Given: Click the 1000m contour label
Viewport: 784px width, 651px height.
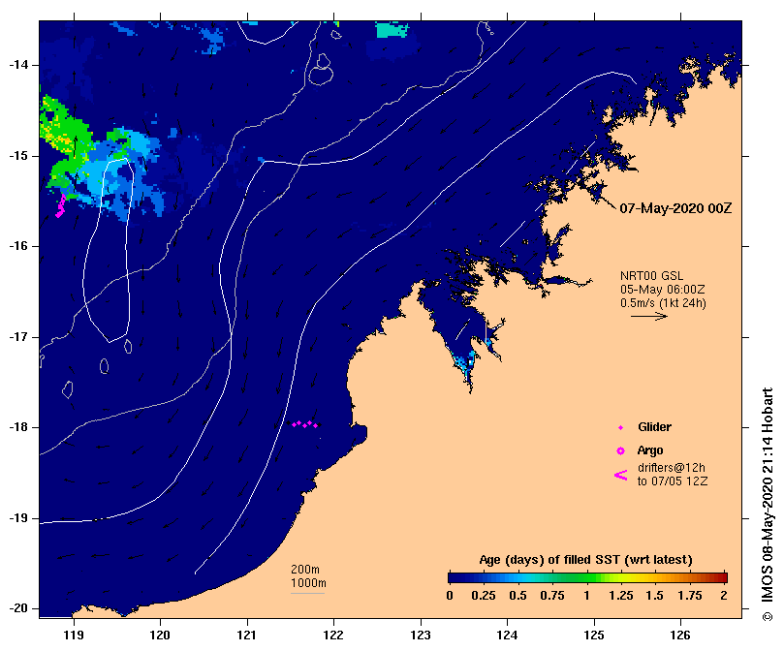Looking at the screenshot, I should [x=308, y=583].
